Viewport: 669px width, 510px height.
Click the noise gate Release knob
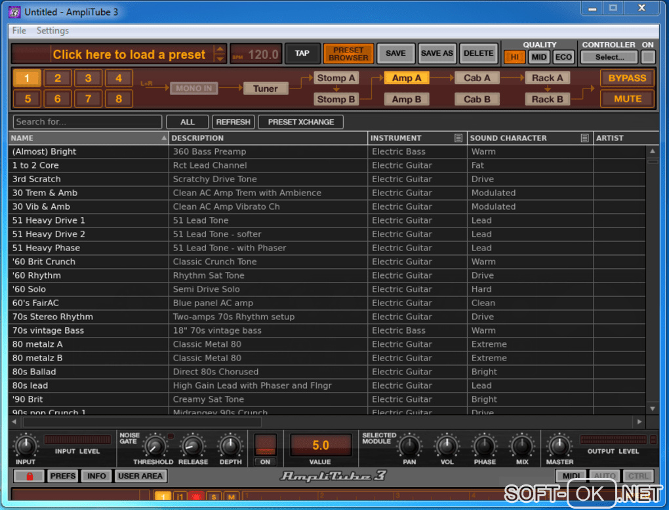point(193,446)
